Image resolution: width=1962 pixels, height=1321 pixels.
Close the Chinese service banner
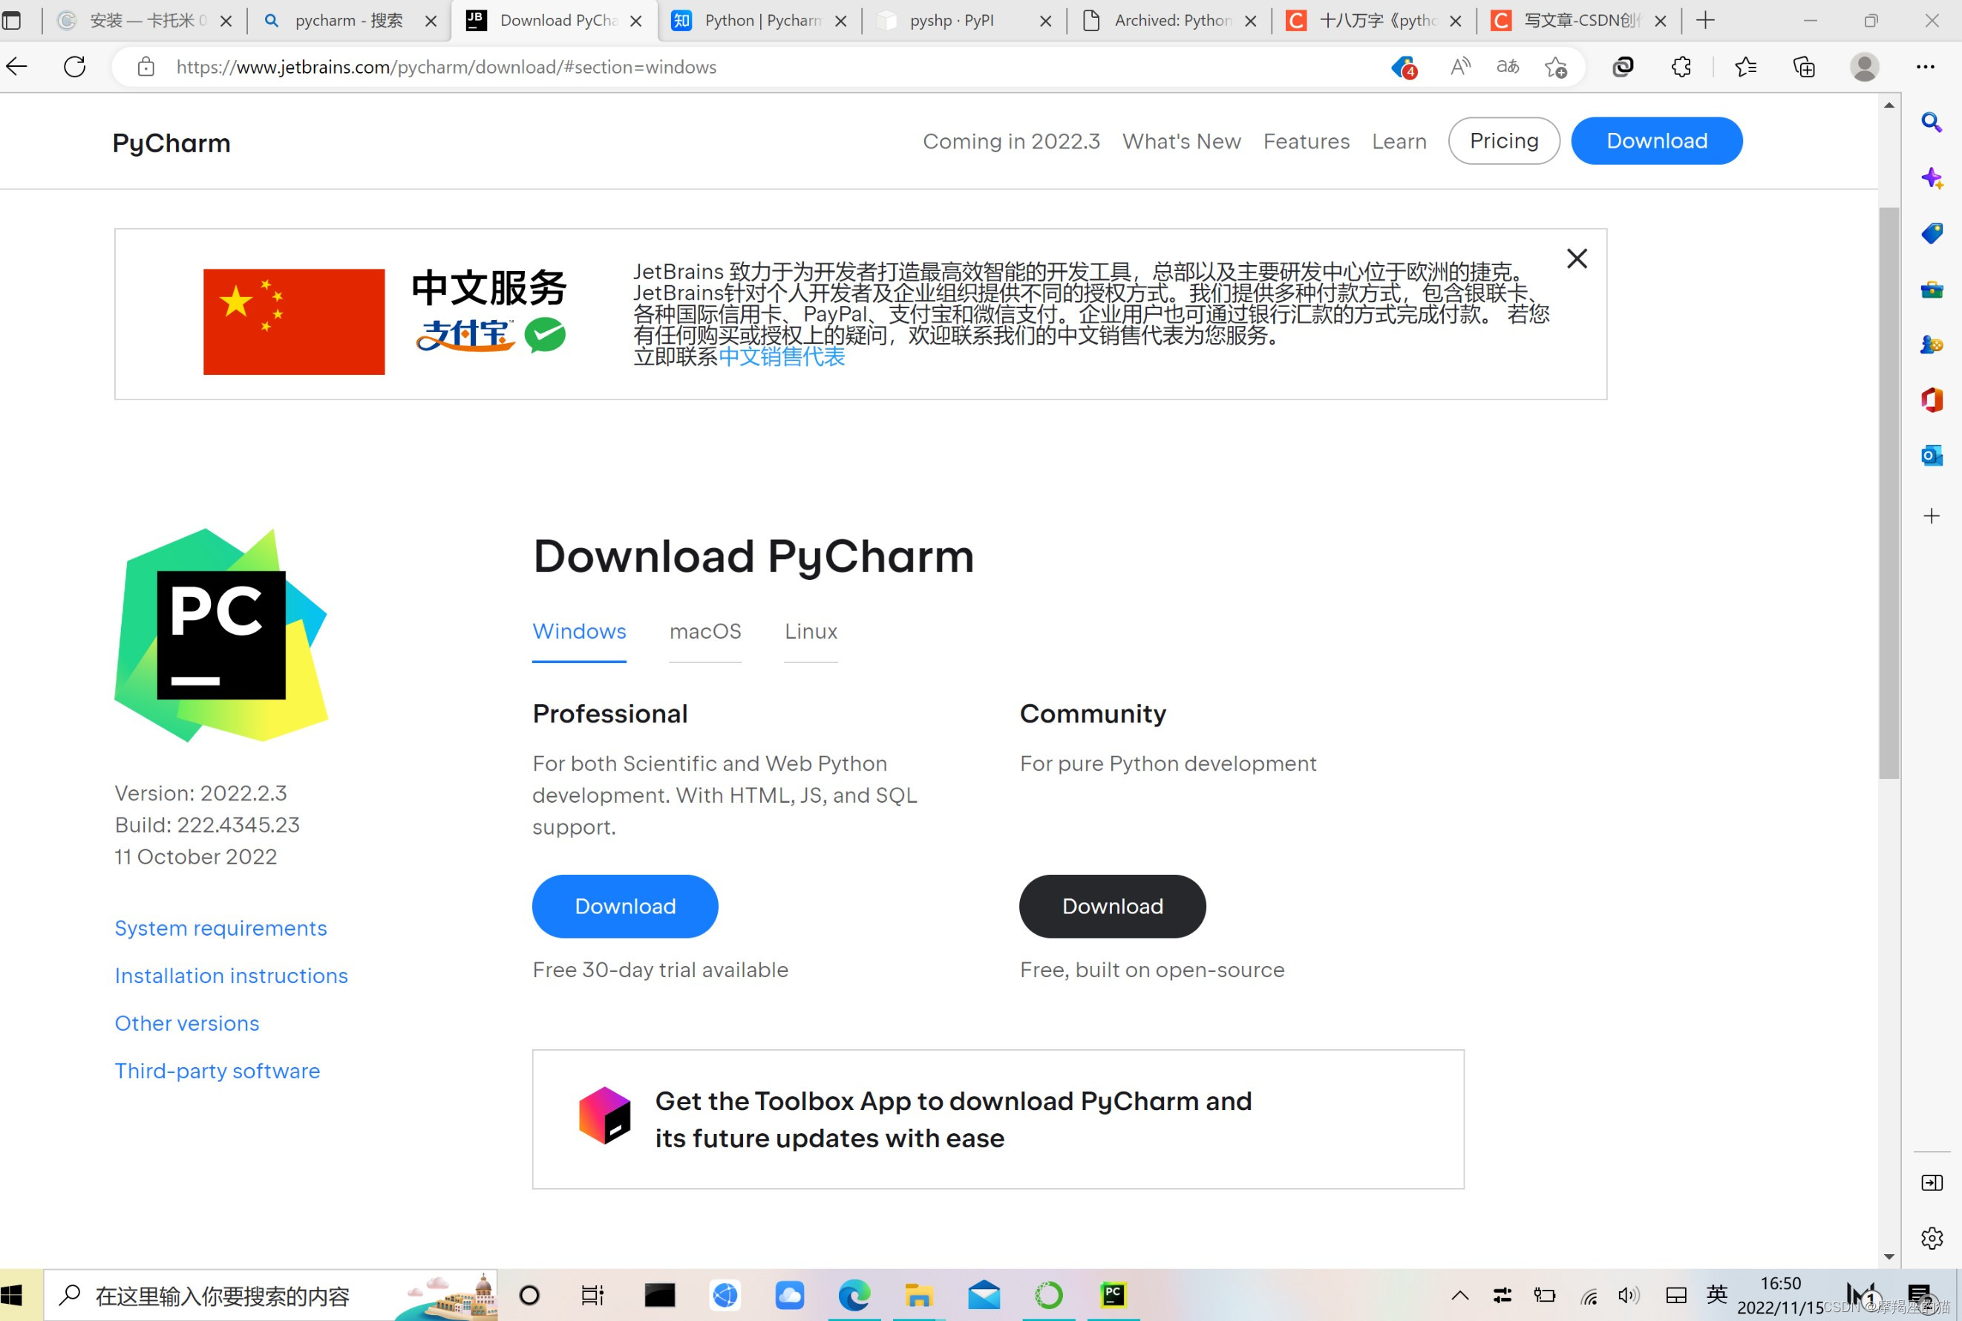(1576, 258)
